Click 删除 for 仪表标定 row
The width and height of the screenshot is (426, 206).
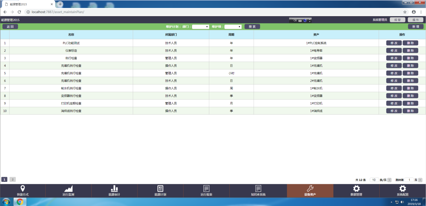tap(410, 51)
